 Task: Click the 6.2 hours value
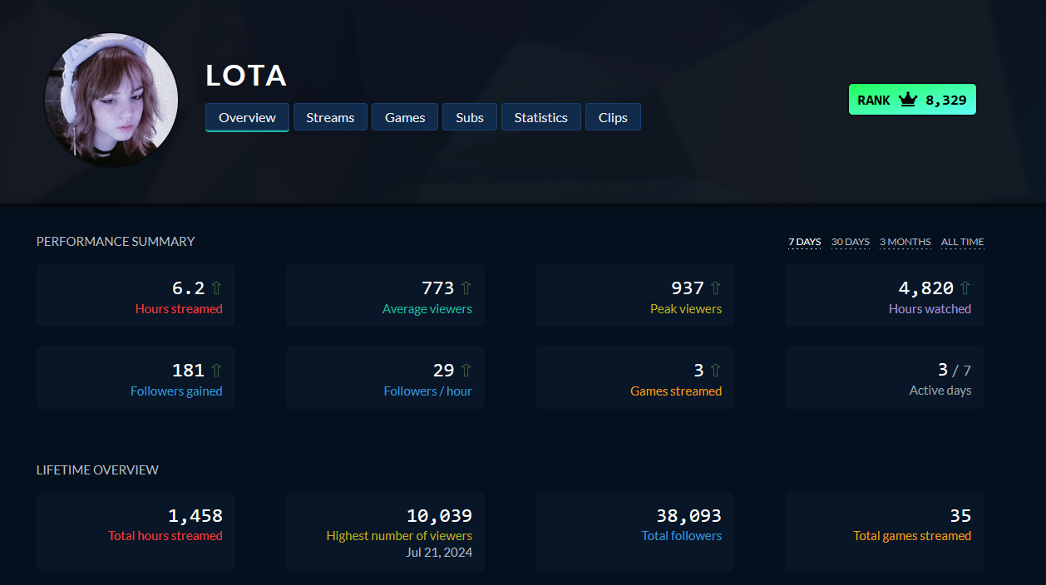(189, 288)
